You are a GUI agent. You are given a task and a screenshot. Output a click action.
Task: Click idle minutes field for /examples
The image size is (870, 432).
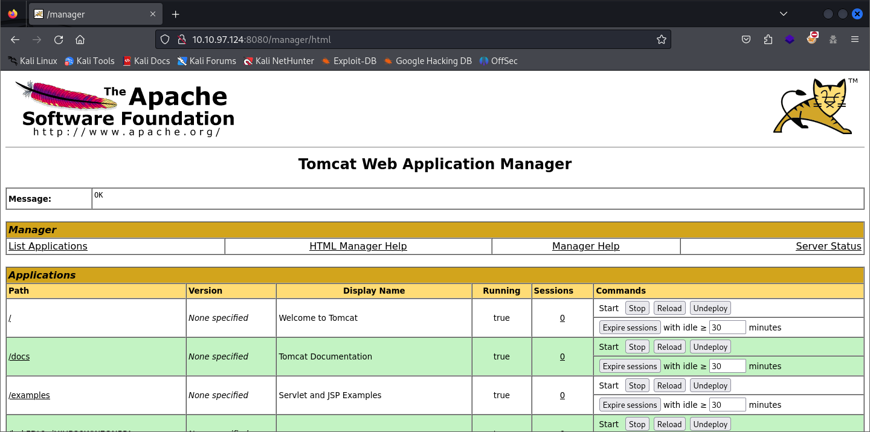727,405
